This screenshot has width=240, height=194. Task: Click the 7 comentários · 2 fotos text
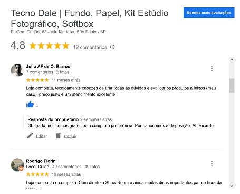pos(47,72)
